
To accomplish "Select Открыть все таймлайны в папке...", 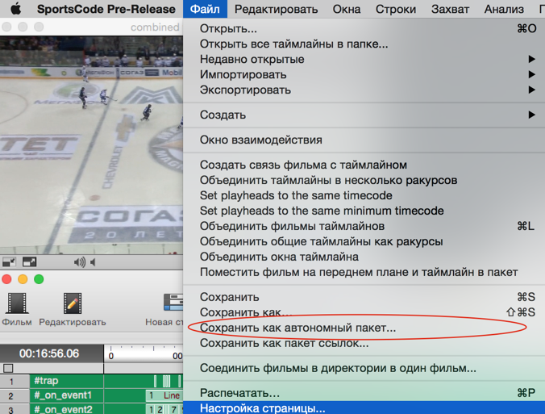I will click(x=364, y=44).
